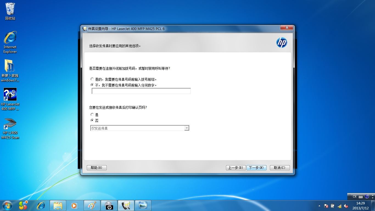Viewport: 375px width, 211px height.
Task: Click the 帮助(H) button
Action: tap(97, 168)
